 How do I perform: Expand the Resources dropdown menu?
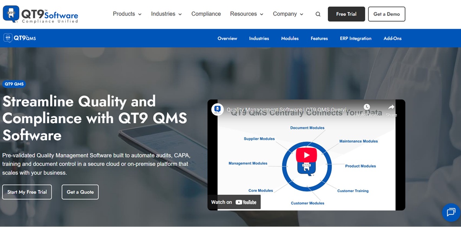pos(247,14)
